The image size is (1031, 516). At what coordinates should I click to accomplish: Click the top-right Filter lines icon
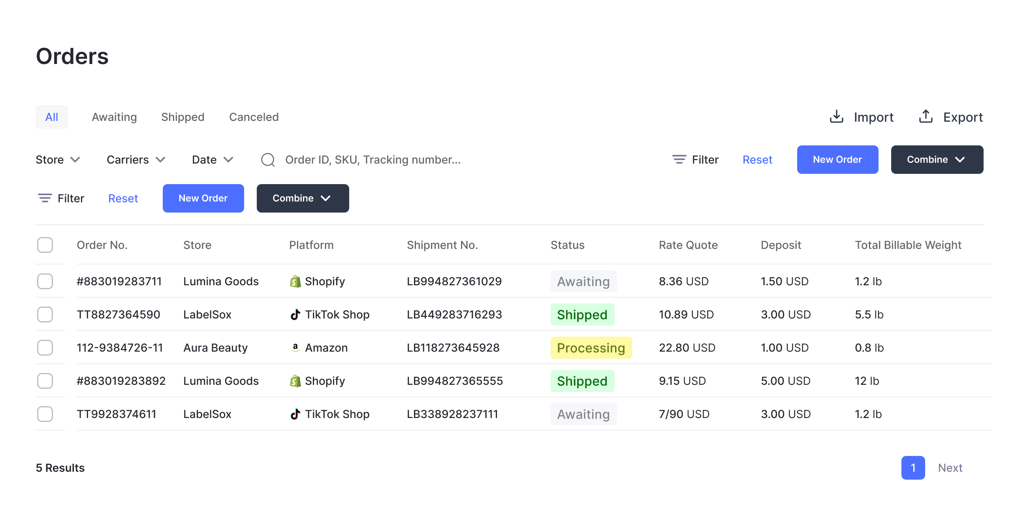pos(679,159)
